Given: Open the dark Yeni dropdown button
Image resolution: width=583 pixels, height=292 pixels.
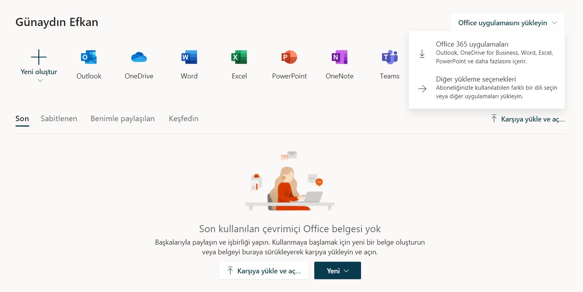Looking at the screenshot, I should pos(337,271).
